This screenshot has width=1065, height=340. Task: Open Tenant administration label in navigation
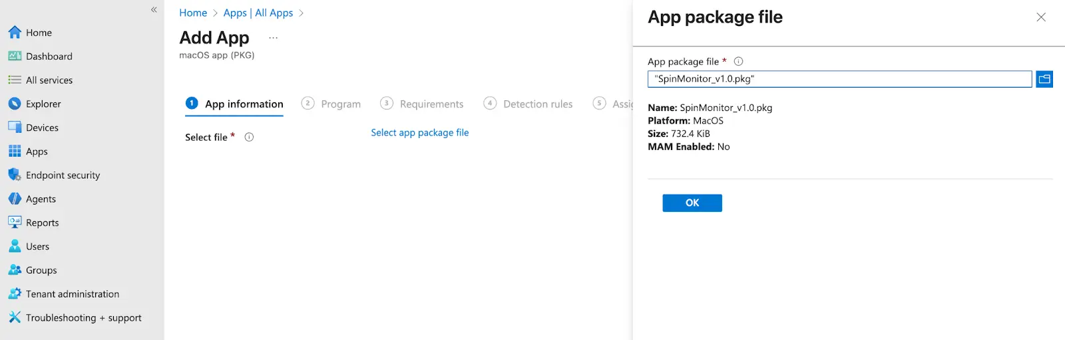click(x=73, y=294)
